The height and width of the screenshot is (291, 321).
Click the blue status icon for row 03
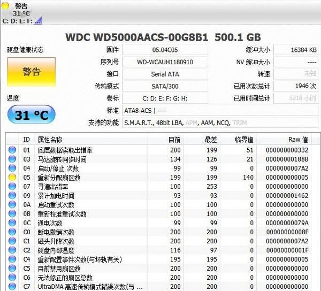(x=12, y=159)
